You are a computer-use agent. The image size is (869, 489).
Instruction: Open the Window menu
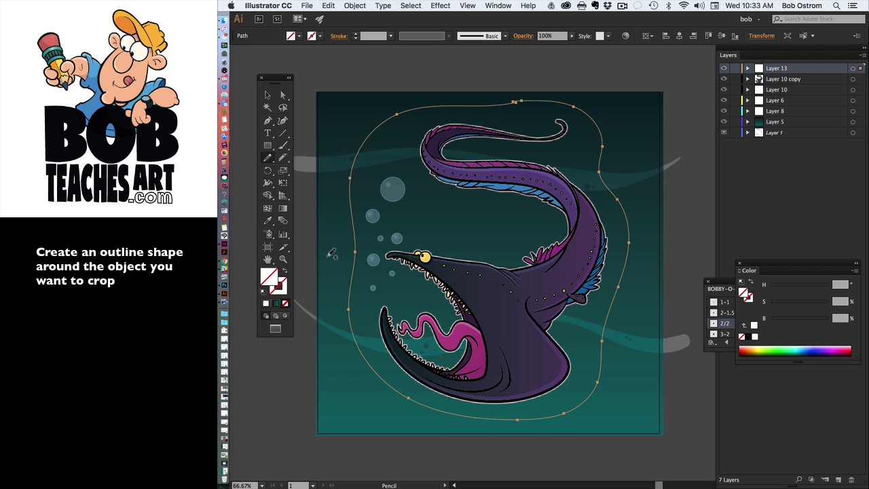point(498,5)
